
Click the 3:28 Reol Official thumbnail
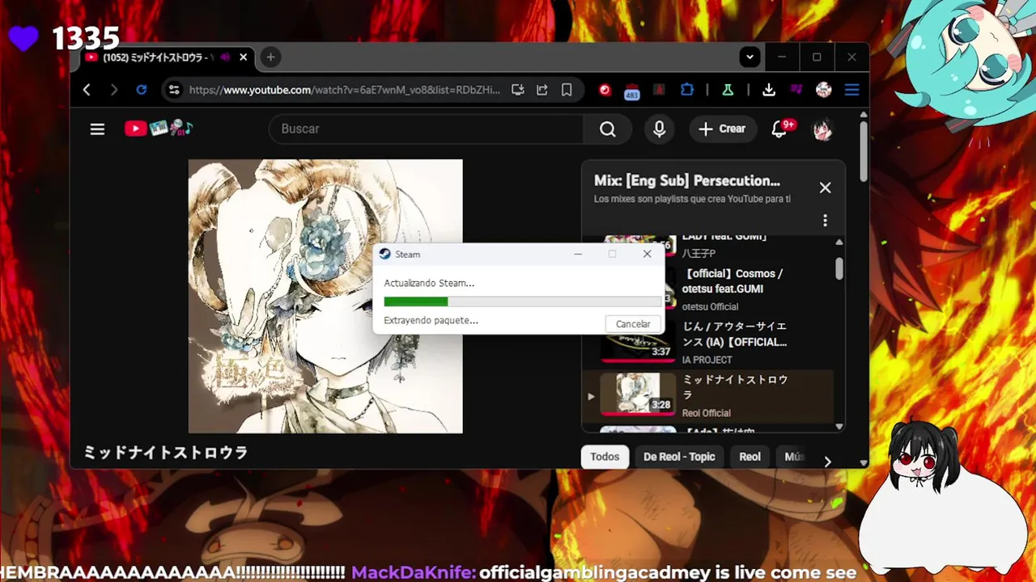point(638,395)
